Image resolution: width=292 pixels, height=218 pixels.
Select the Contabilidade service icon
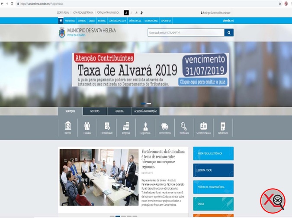[x=107, y=128]
